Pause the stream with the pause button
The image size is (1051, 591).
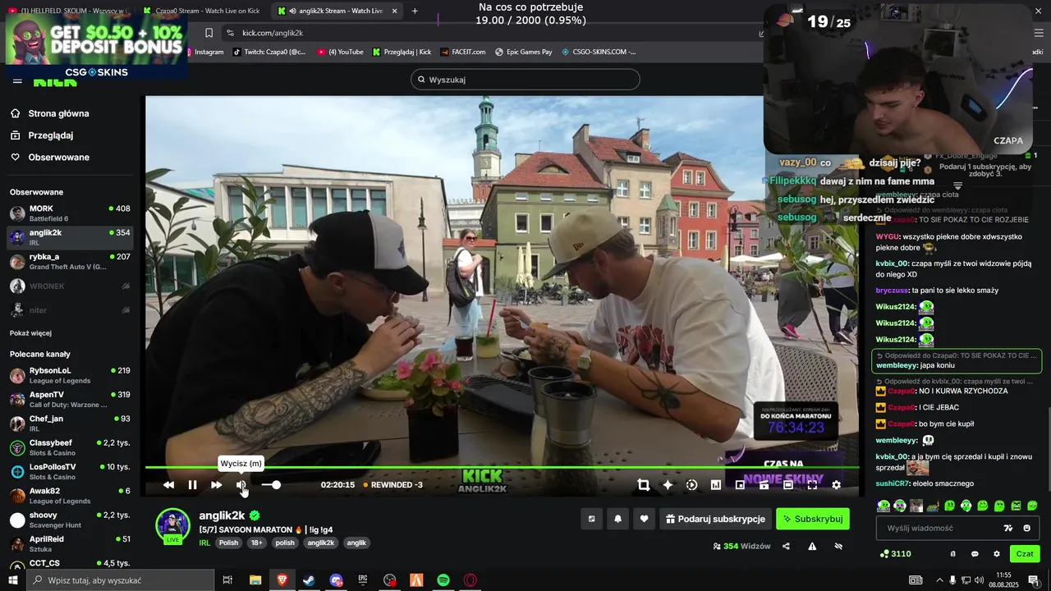coord(192,485)
